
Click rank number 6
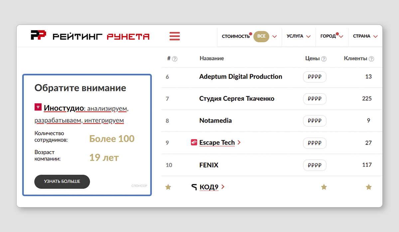(x=167, y=77)
